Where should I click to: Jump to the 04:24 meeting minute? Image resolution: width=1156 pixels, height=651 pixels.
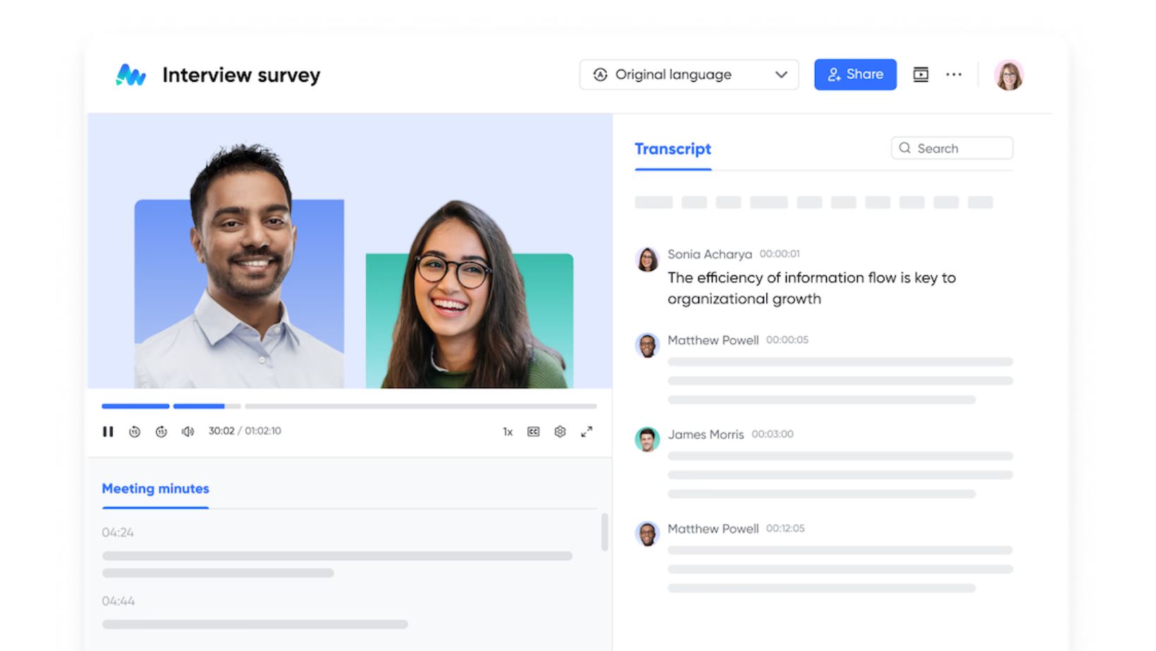click(118, 533)
